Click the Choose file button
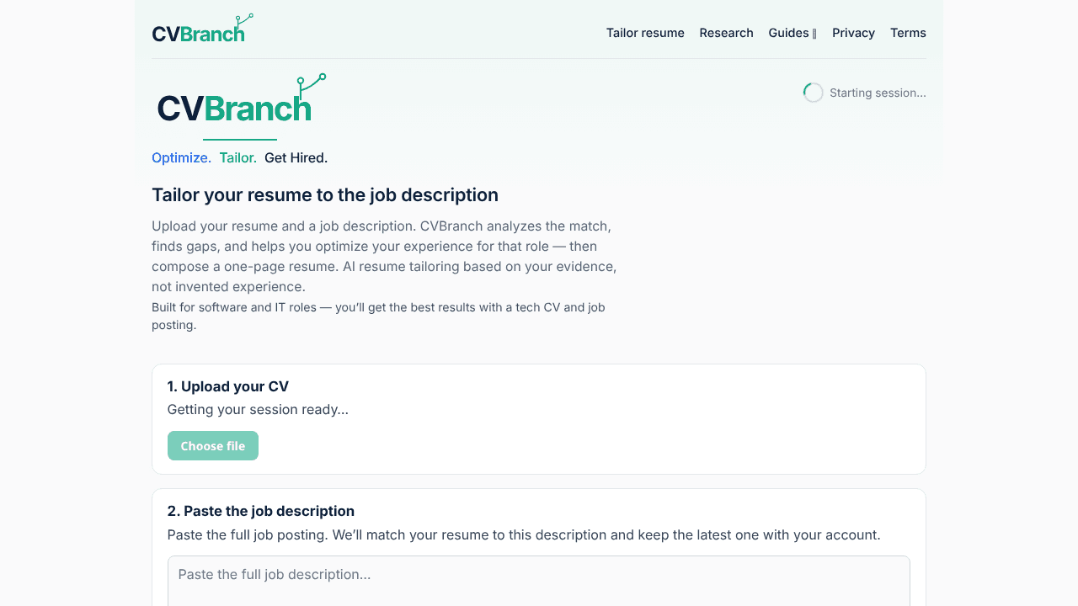The height and width of the screenshot is (606, 1078). (x=213, y=446)
